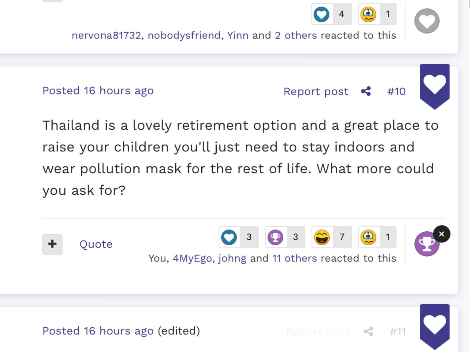The width and height of the screenshot is (470, 352).
Task: Expand the '11 others' reactors list
Action: (x=294, y=258)
